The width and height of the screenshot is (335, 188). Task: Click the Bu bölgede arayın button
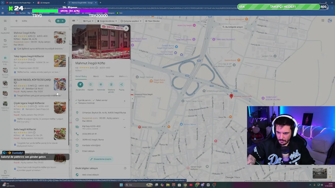click(x=233, y=27)
